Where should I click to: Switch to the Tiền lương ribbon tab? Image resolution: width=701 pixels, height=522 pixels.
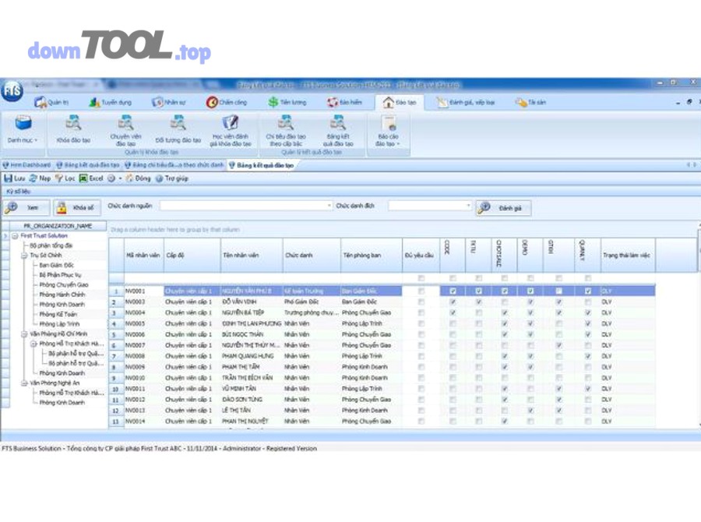287,102
